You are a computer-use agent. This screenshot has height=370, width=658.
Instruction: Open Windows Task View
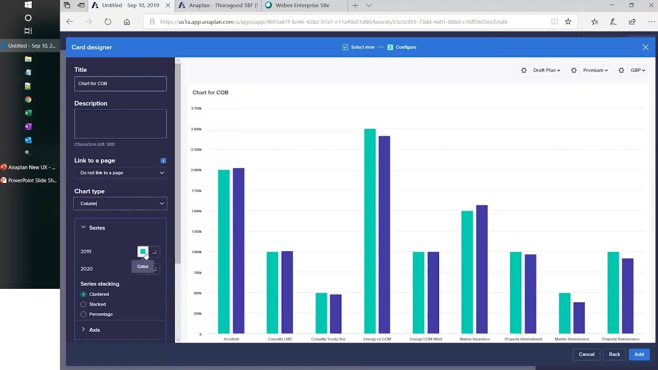point(28,31)
